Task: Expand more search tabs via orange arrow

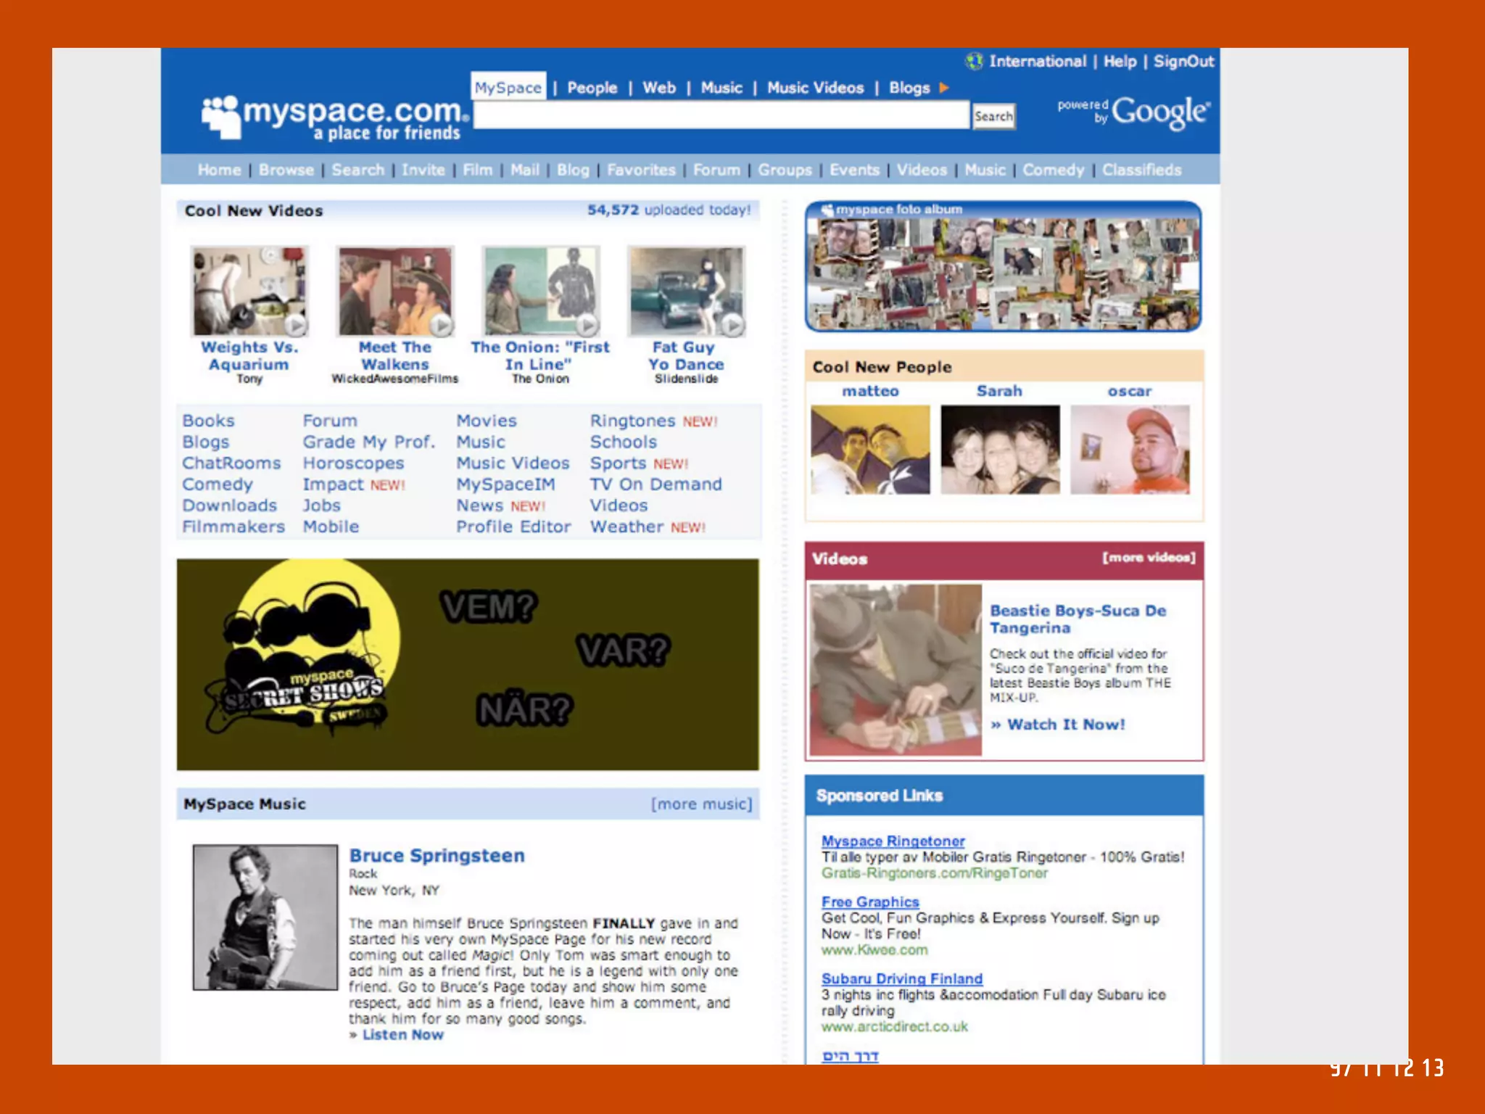Action: pos(944,88)
